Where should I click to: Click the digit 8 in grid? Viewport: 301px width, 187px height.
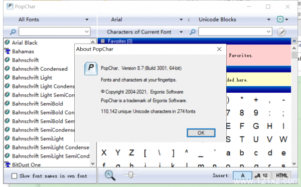tap(242, 113)
